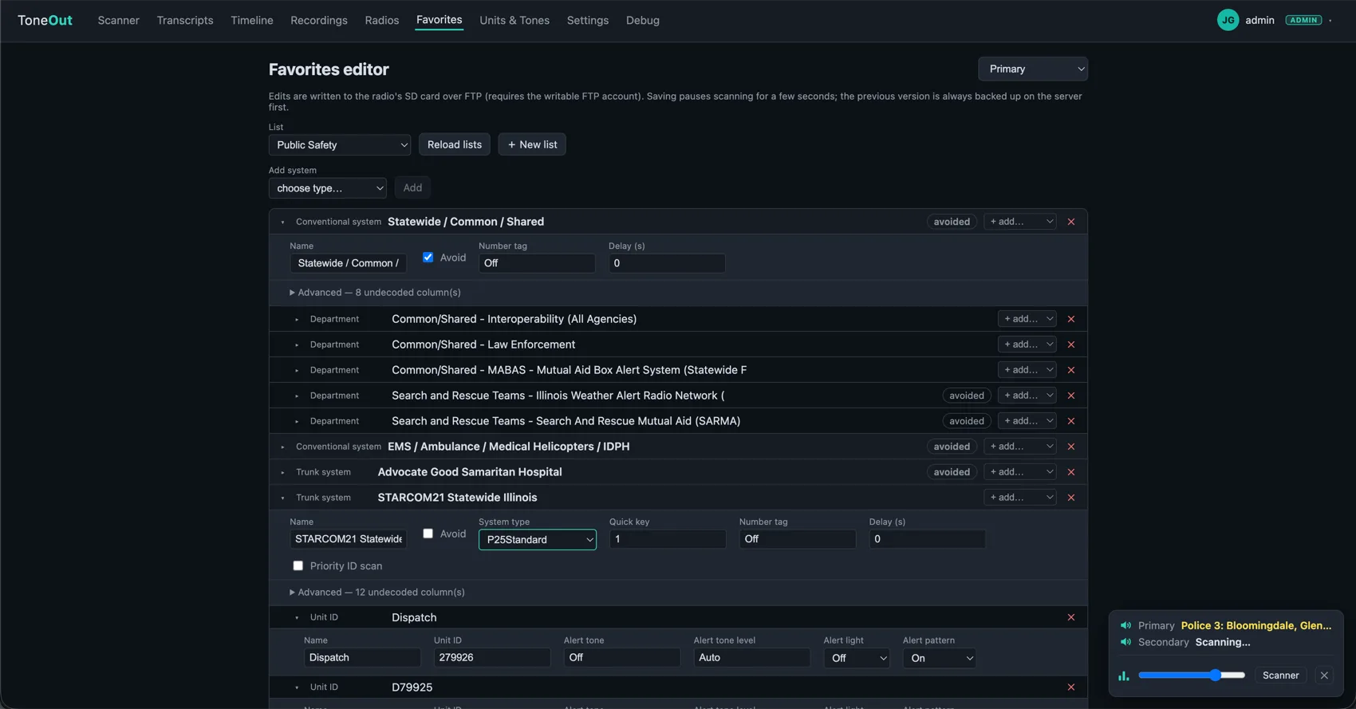
Task: Remove the MABAS department row
Action: (x=1071, y=370)
